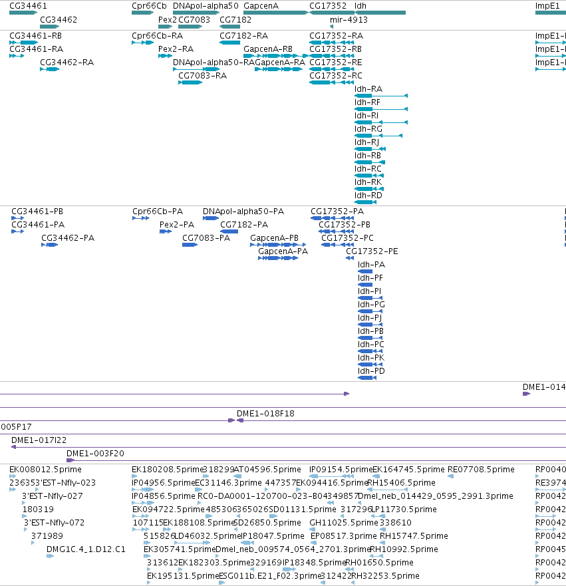Select the CG7083 gene feature
This screenshot has height=586, width=566.
tap(190, 27)
